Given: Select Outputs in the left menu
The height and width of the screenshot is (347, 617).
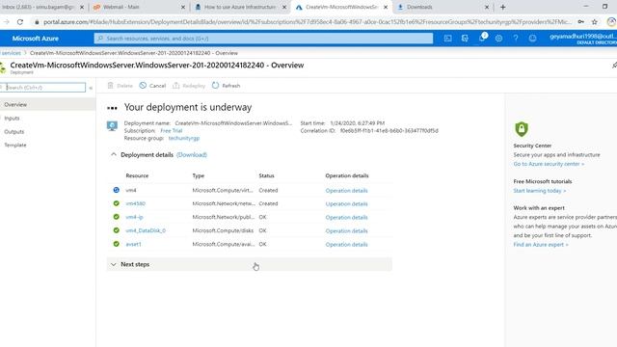Looking at the screenshot, I should tap(14, 131).
